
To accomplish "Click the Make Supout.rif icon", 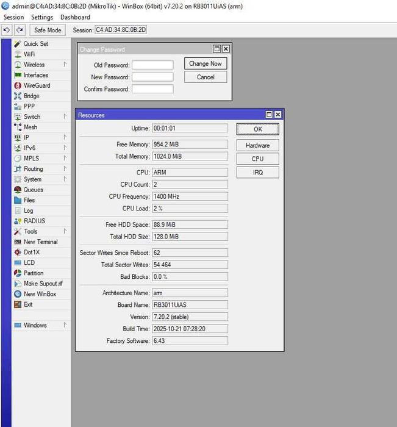I will [x=18, y=284].
